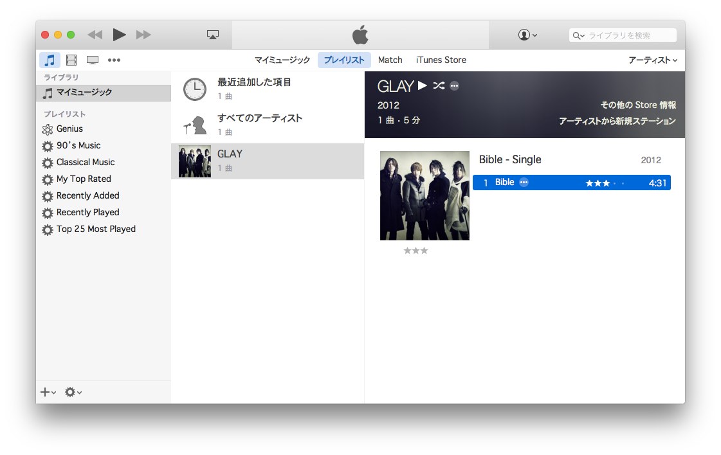This screenshot has width=721, height=455.
Task: Select the Bible song row
Action: (x=572, y=183)
